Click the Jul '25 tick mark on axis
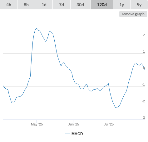Image resolution: width=148 pixels, height=142 pixels. pyautogui.click(x=109, y=121)
